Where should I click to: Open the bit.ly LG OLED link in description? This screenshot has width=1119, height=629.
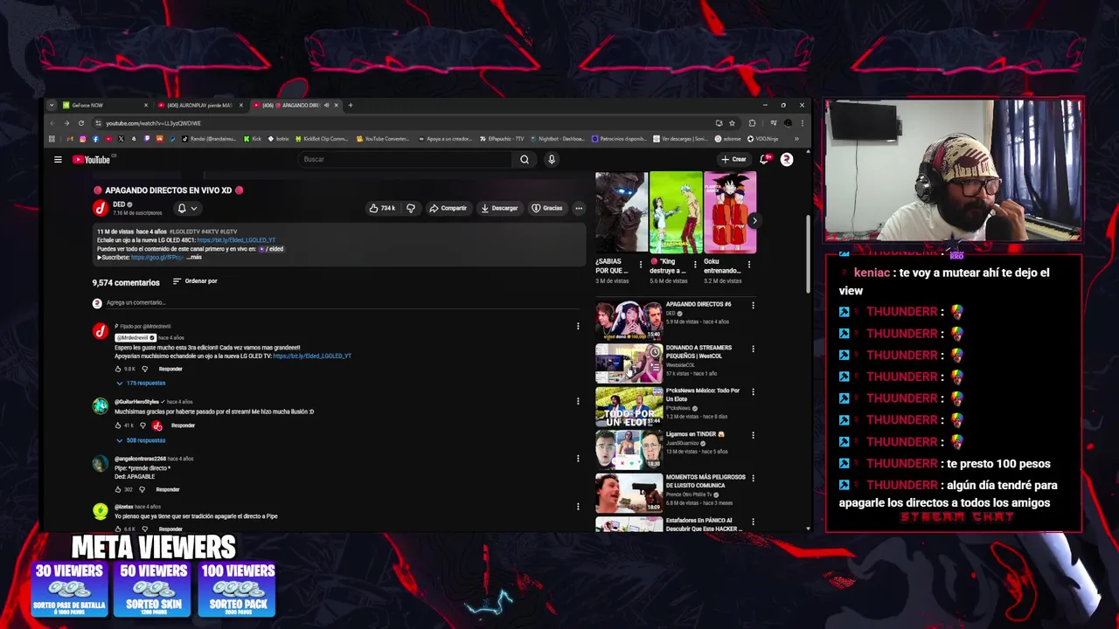(x=236, y=240)
